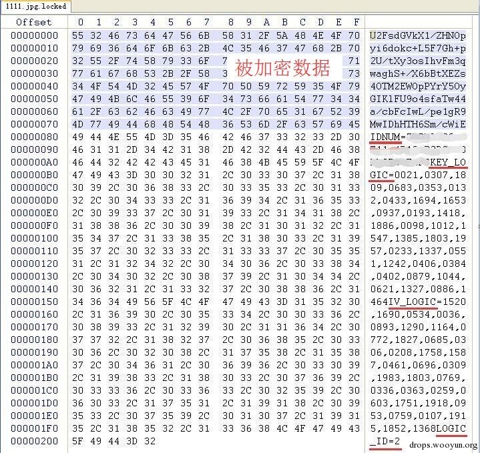The image size is (480, 453).
Task: Select ASCII text '464IV_LOGIC=1520'
Action: (x=418, y=302)
